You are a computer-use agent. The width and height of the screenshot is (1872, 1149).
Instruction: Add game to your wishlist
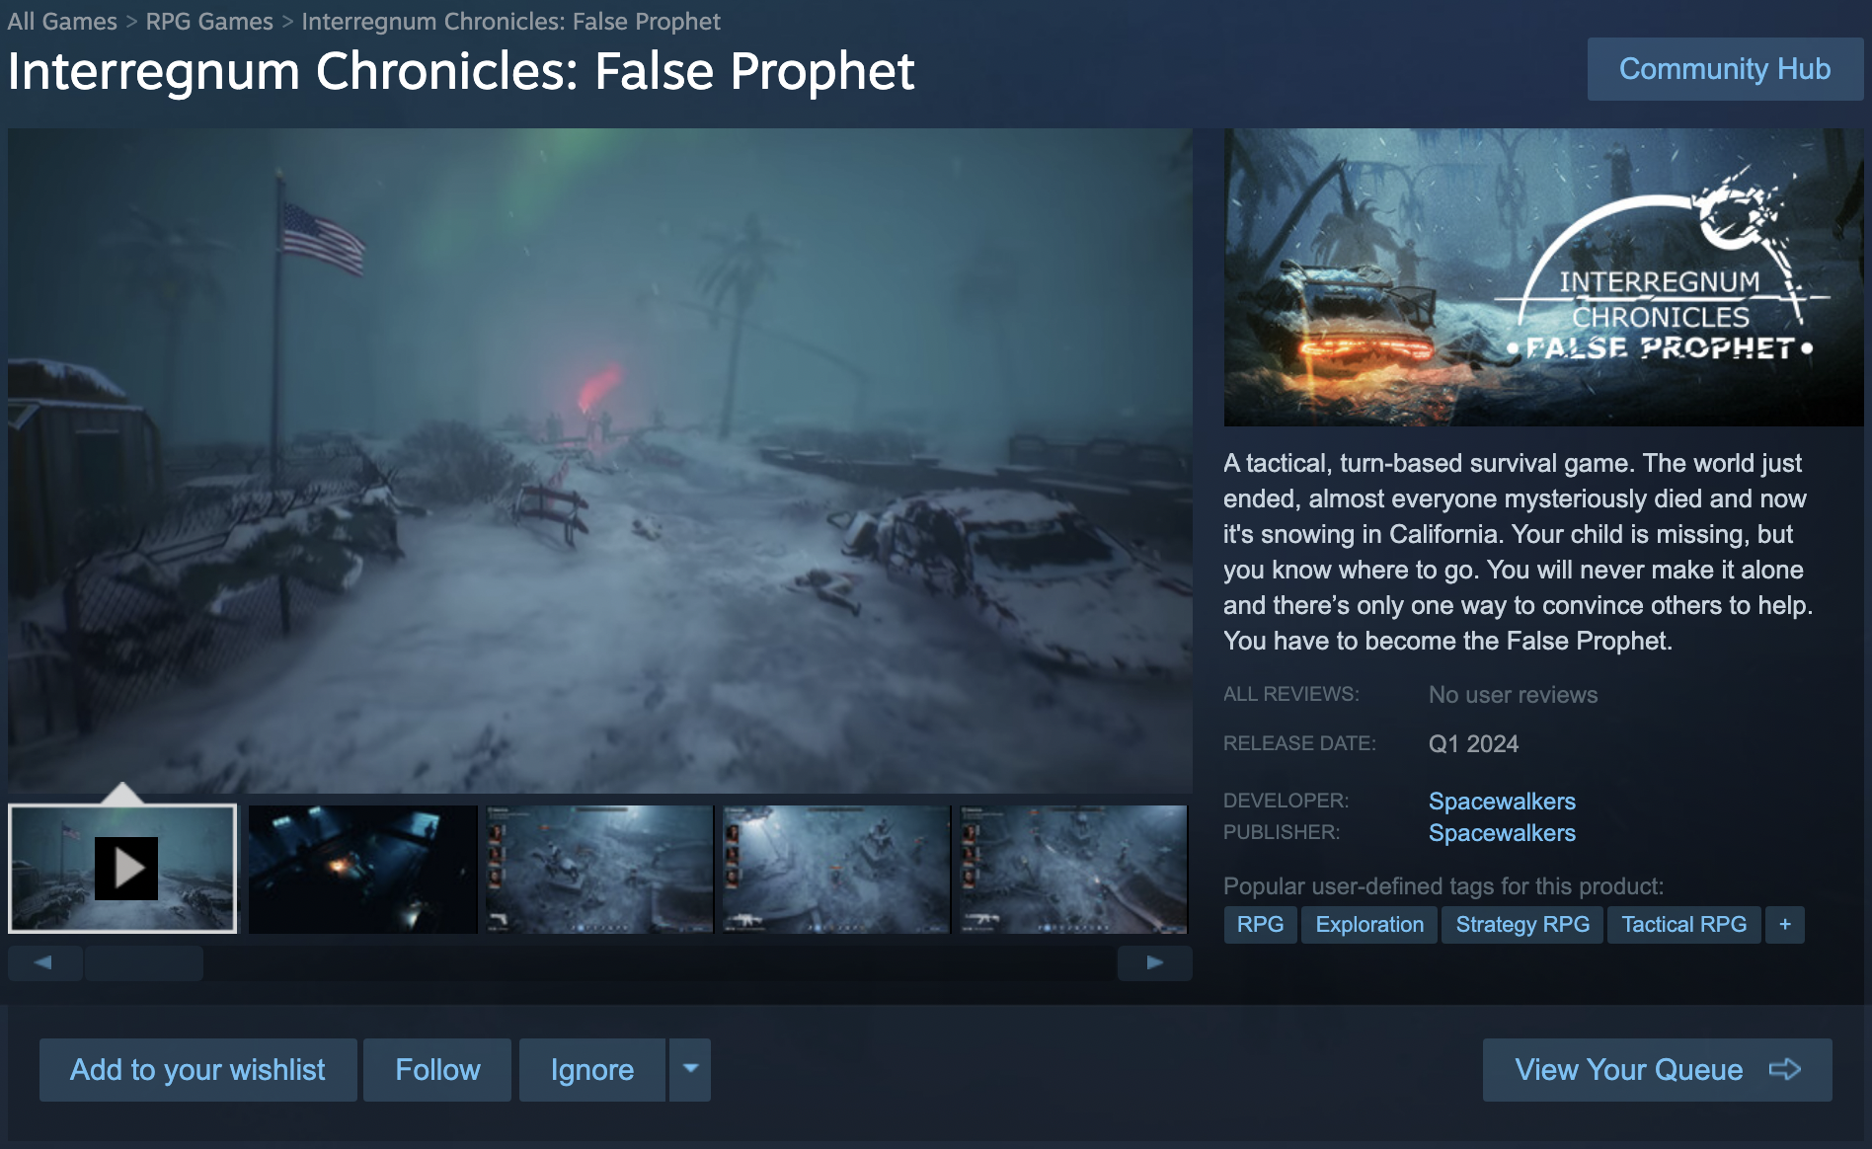[x=197, y=1069]
